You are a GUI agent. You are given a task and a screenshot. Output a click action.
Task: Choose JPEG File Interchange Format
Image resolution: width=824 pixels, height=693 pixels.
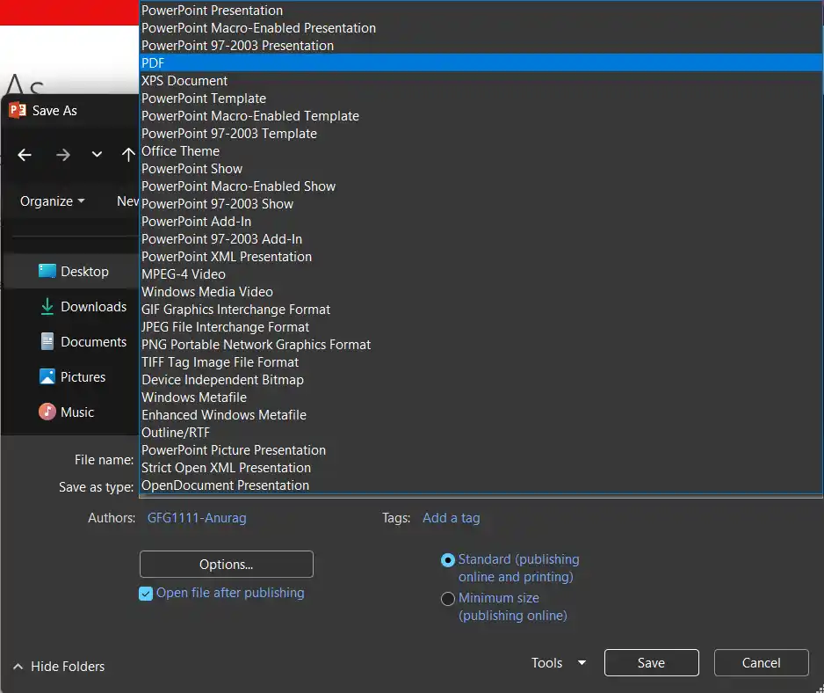[x=481, y=327]
